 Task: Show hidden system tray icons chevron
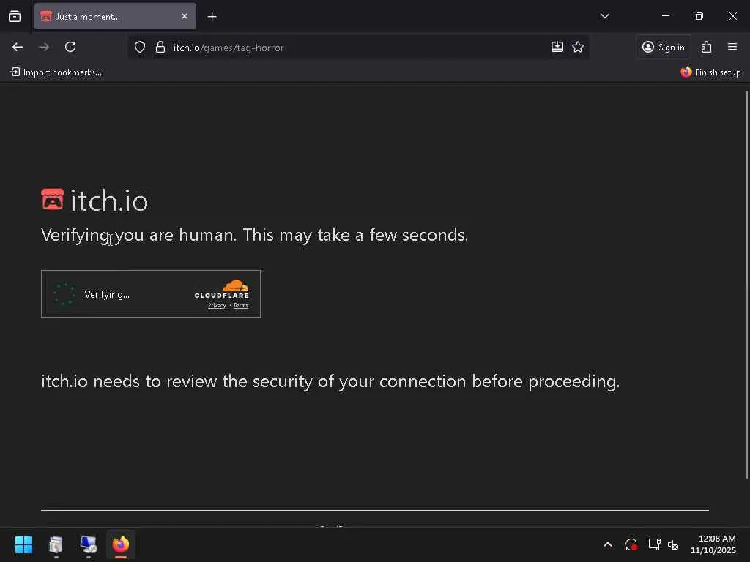click(x=608, y=544)
